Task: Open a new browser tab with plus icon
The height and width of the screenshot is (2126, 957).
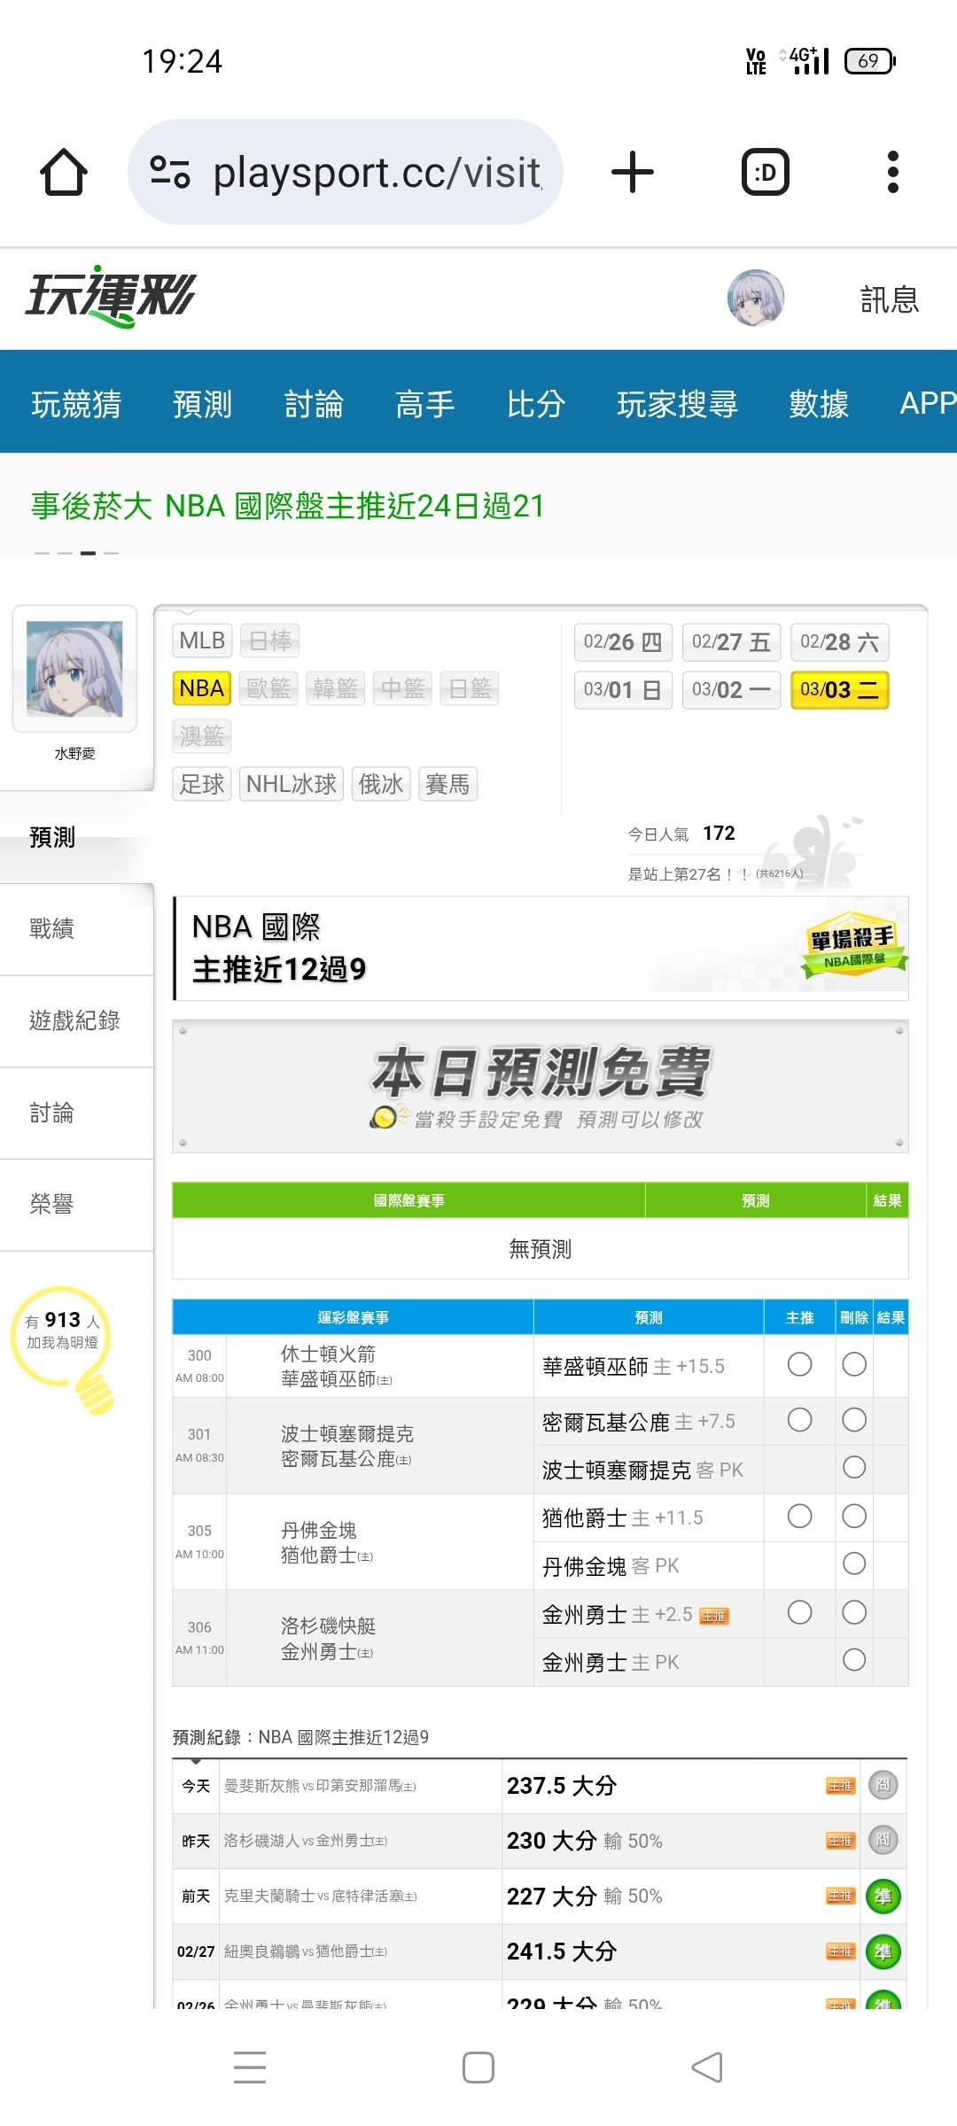Action: coord(633,172)
